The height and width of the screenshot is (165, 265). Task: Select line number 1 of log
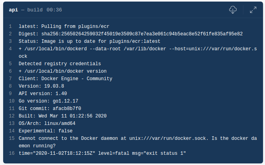pyautogui.click(x=10, y=26)
